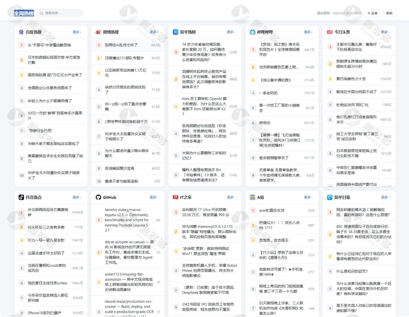This screenshot has width=409, height=317.
Task: Click the 微博热搜 Weibo logo icon
Action: coord(98,32)
